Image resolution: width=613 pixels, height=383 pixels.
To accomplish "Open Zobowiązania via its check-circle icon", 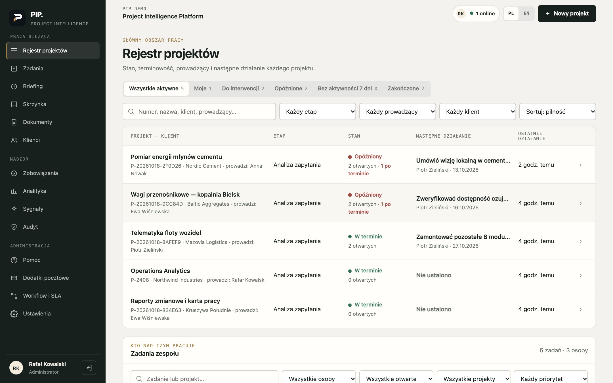I will [x=14, y=173].
